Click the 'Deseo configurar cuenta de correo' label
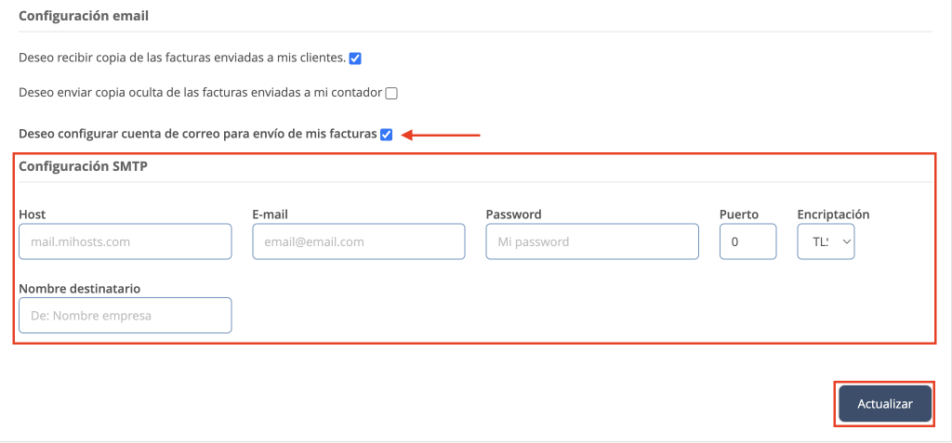 197,135
